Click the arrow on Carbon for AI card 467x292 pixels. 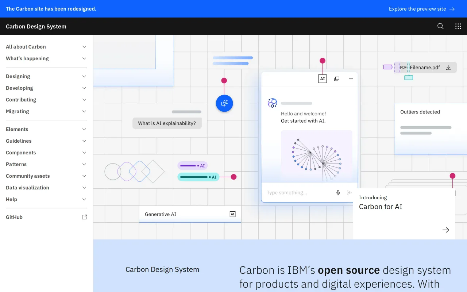click(x=445, y=230)
